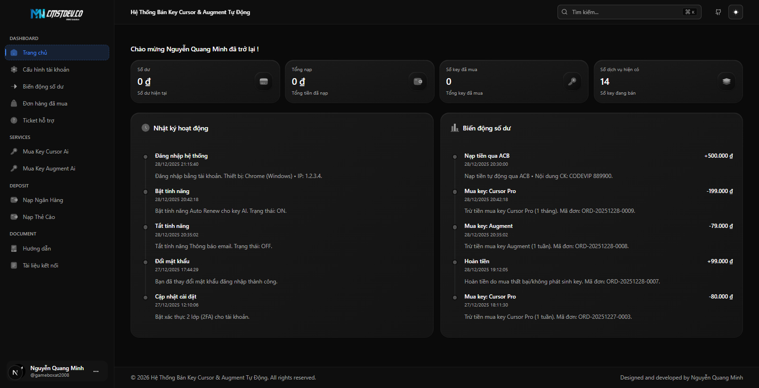Go to Biến động số dư sidebar item
Viewport: 759px width, 388px height.
coord(43,87)
